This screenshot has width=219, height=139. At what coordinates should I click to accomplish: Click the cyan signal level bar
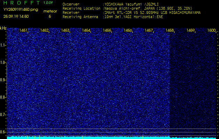(x=139, y=138)
